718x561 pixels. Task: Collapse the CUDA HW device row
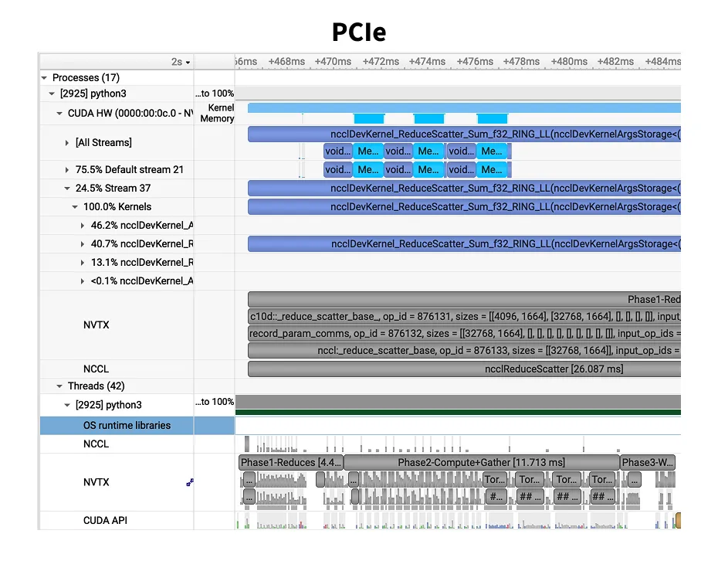[x=59, y=113]
